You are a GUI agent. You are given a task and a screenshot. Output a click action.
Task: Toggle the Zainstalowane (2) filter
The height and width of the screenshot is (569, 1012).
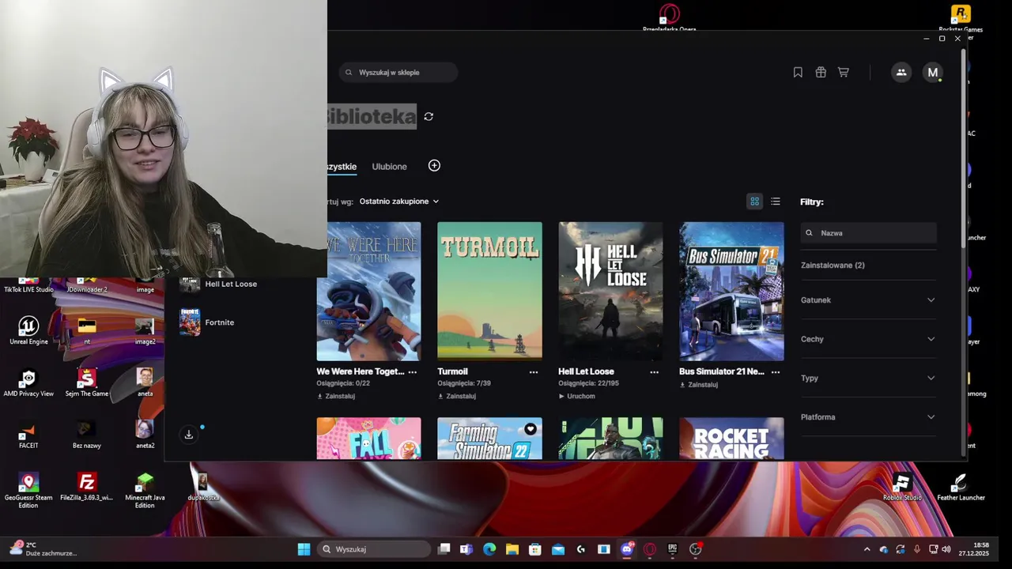(x=833, y=266)
